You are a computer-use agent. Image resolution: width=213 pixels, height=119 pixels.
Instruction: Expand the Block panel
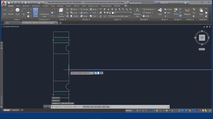click(x=164, y=20)
